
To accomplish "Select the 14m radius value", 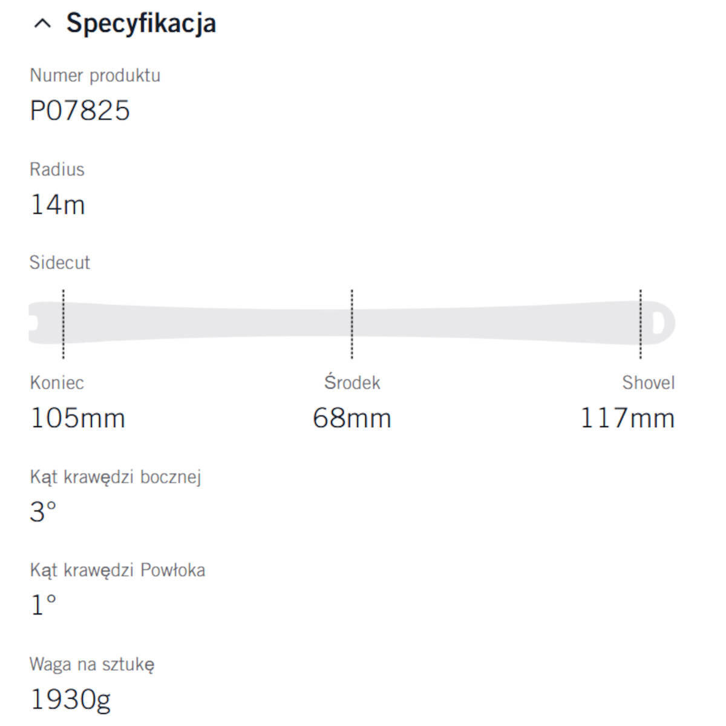I will pos(57,204).
